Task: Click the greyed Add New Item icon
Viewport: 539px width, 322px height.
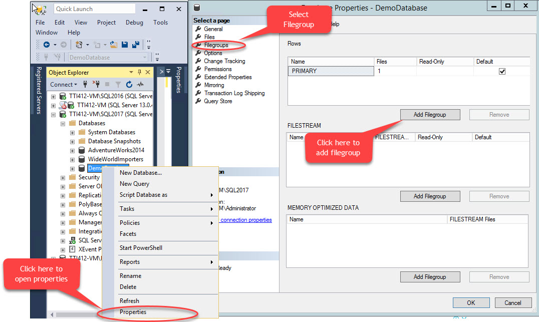Action: click(x=97, y=45)
